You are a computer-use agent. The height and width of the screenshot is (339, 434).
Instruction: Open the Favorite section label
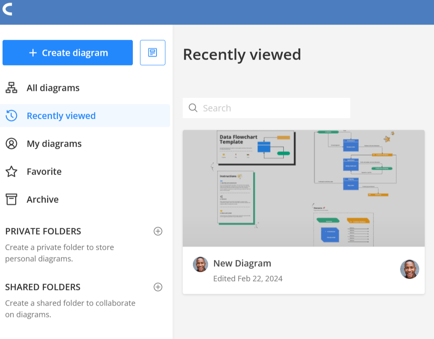pyautogui.click(x=44, y=172)
